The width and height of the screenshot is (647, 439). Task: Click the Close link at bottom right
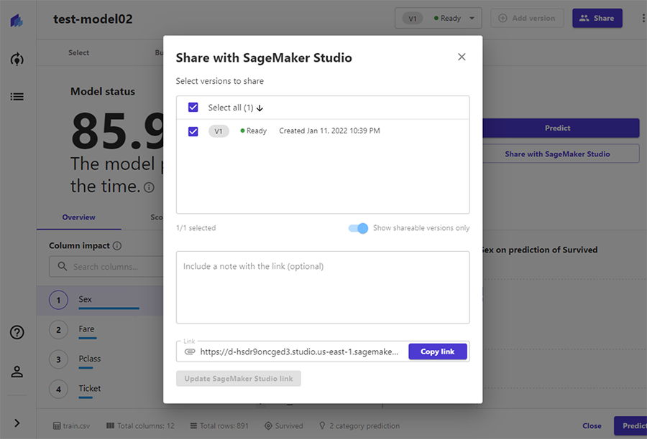click(592, 426)
